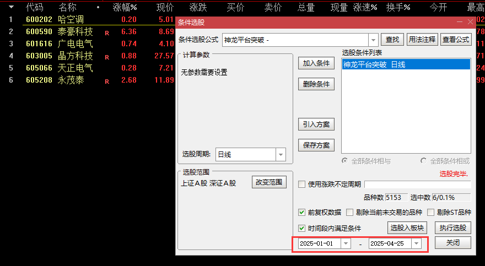Sort by 涨幅% column header
The height and width of the screenshot is (266, 485).
pyautogui.click(x=125, y=7)
